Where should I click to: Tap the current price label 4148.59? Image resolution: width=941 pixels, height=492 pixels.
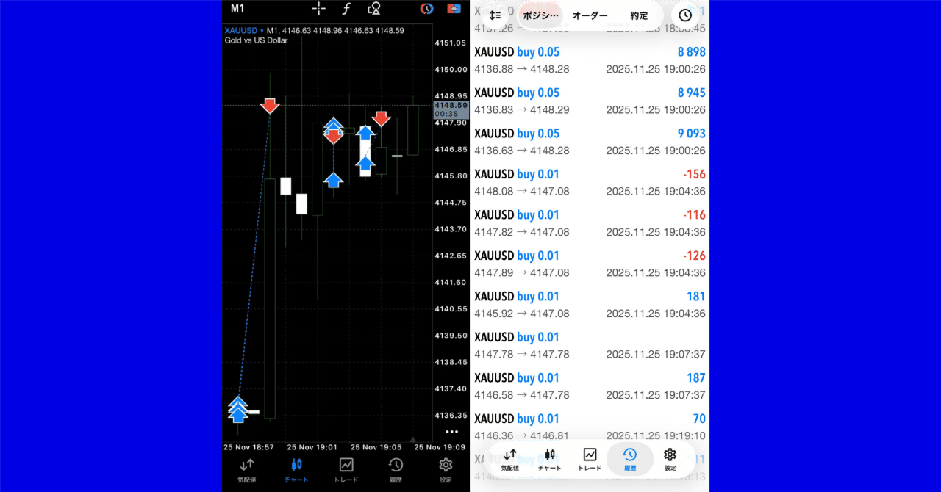click(x=451, y=105)
